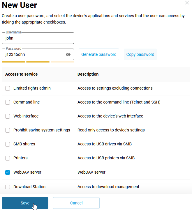The image size is (192, 212).
Task: Tick the Command line access checkbox
Action: (8, 102)
